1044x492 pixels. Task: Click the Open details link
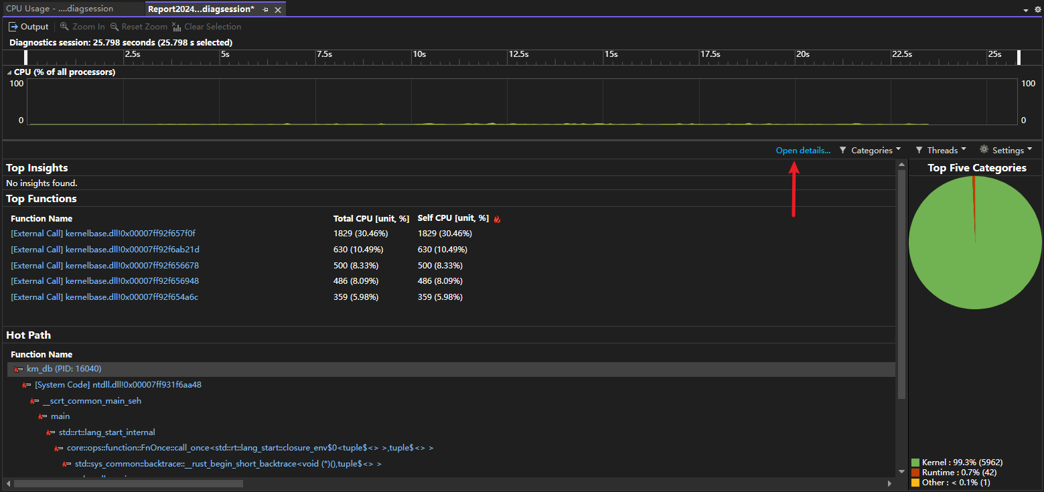[x=803, y=151]
